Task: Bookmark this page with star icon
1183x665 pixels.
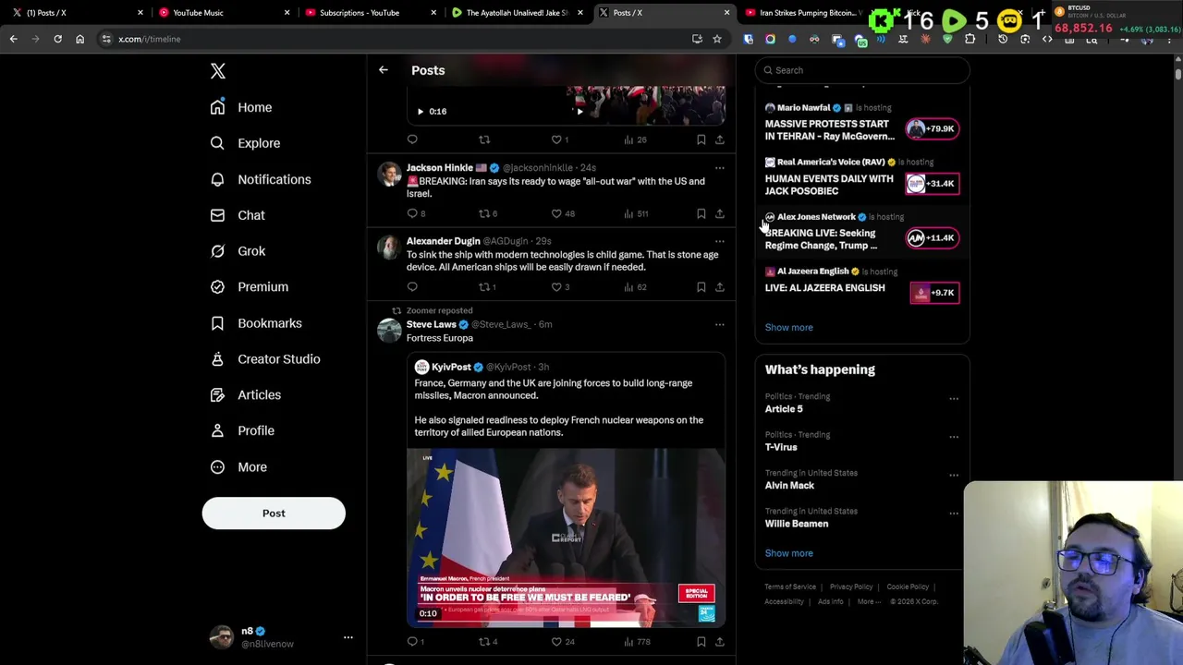Action: click(716, 39)
